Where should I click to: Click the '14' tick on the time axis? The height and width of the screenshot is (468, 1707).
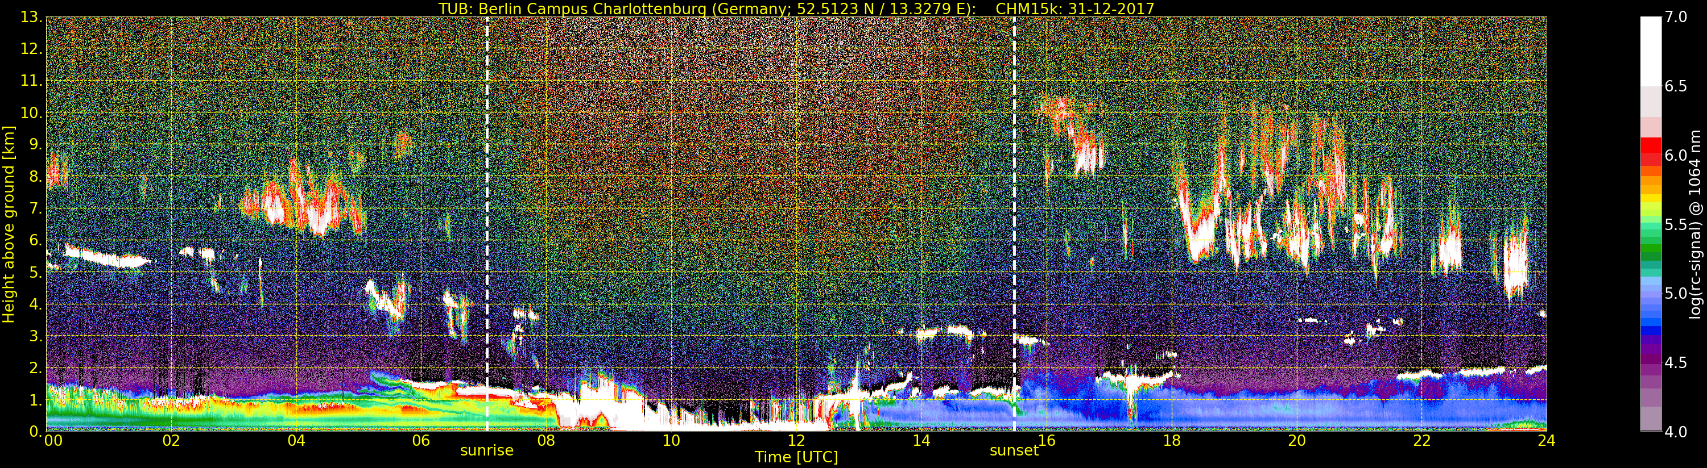click(x=921, y=440)
